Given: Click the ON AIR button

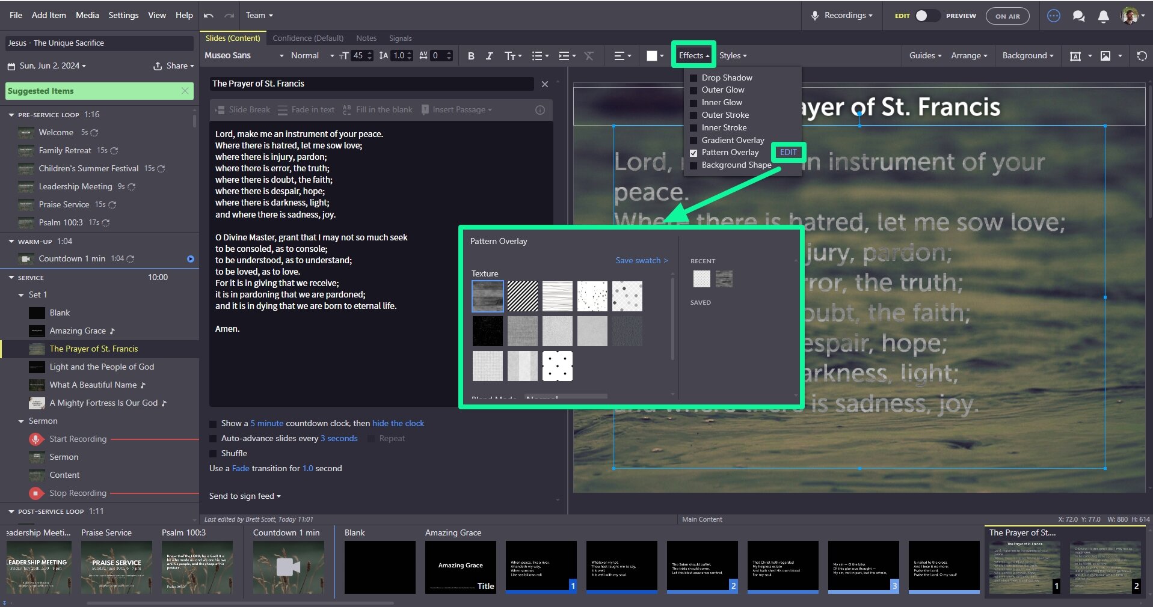Looking at the screenshot, I should point(1007,16).
